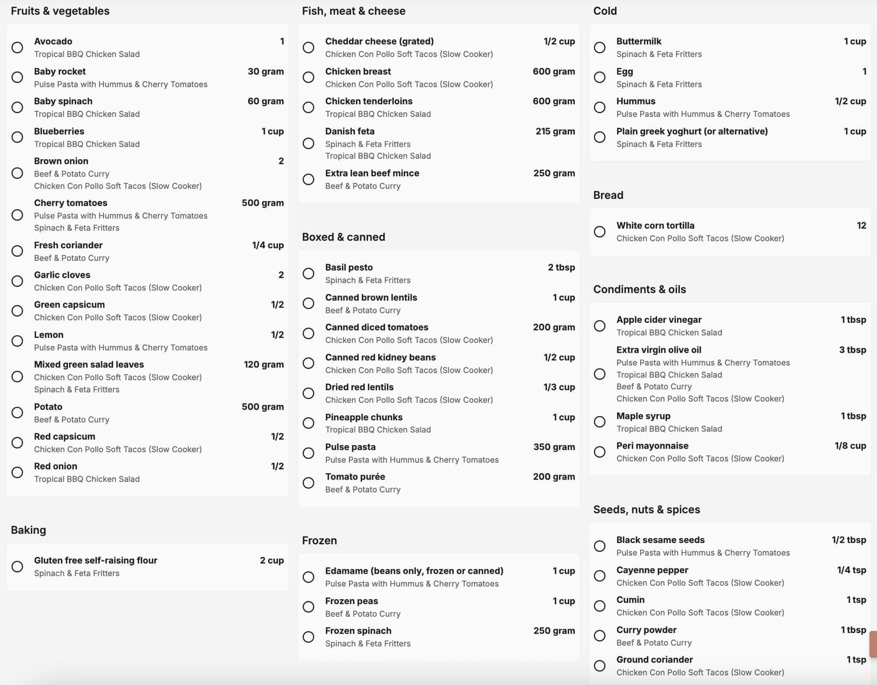Click the Hummus ingredient label
Viewport: 877px width, 685px height.
(636, 101)
